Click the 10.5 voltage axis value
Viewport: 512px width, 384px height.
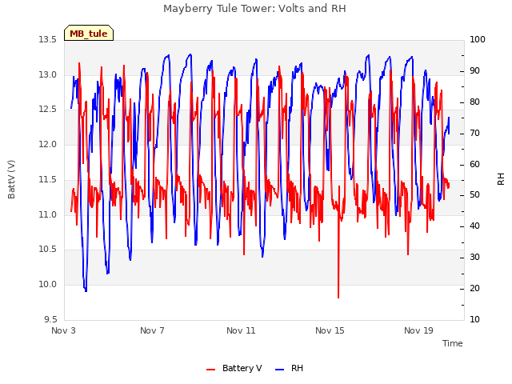tap(48, 250)
